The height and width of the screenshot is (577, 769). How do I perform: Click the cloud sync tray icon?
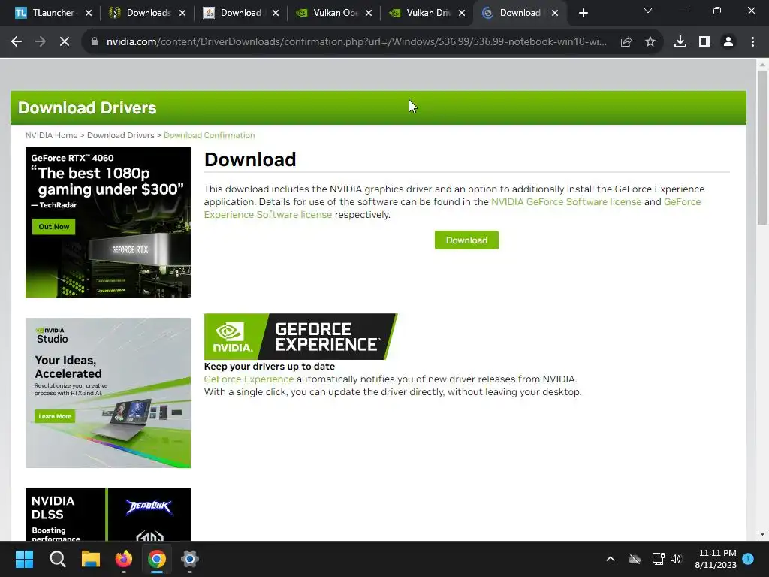pos(635,559)
